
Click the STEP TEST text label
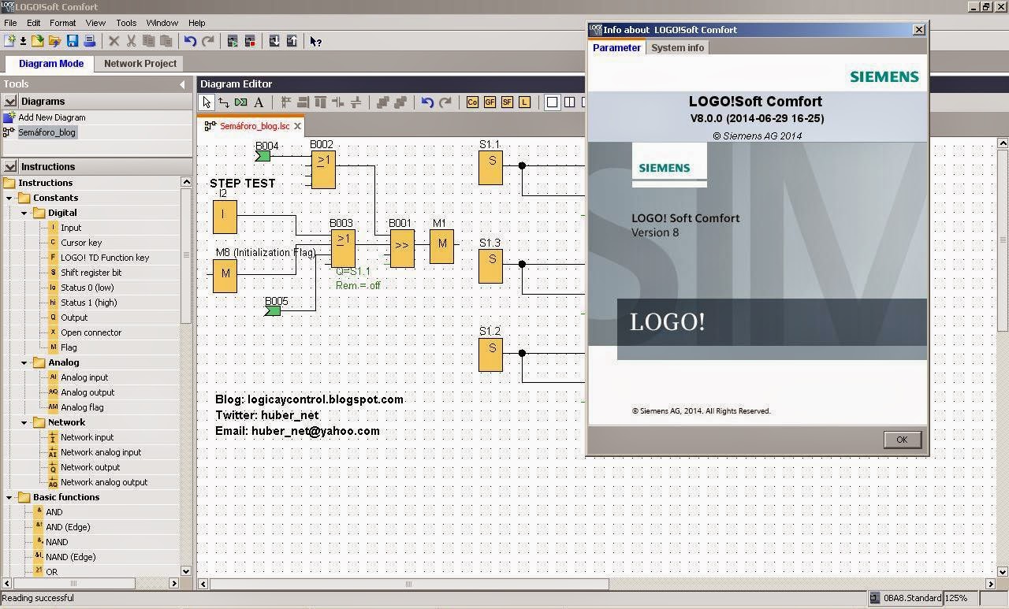tap(242, 183)
